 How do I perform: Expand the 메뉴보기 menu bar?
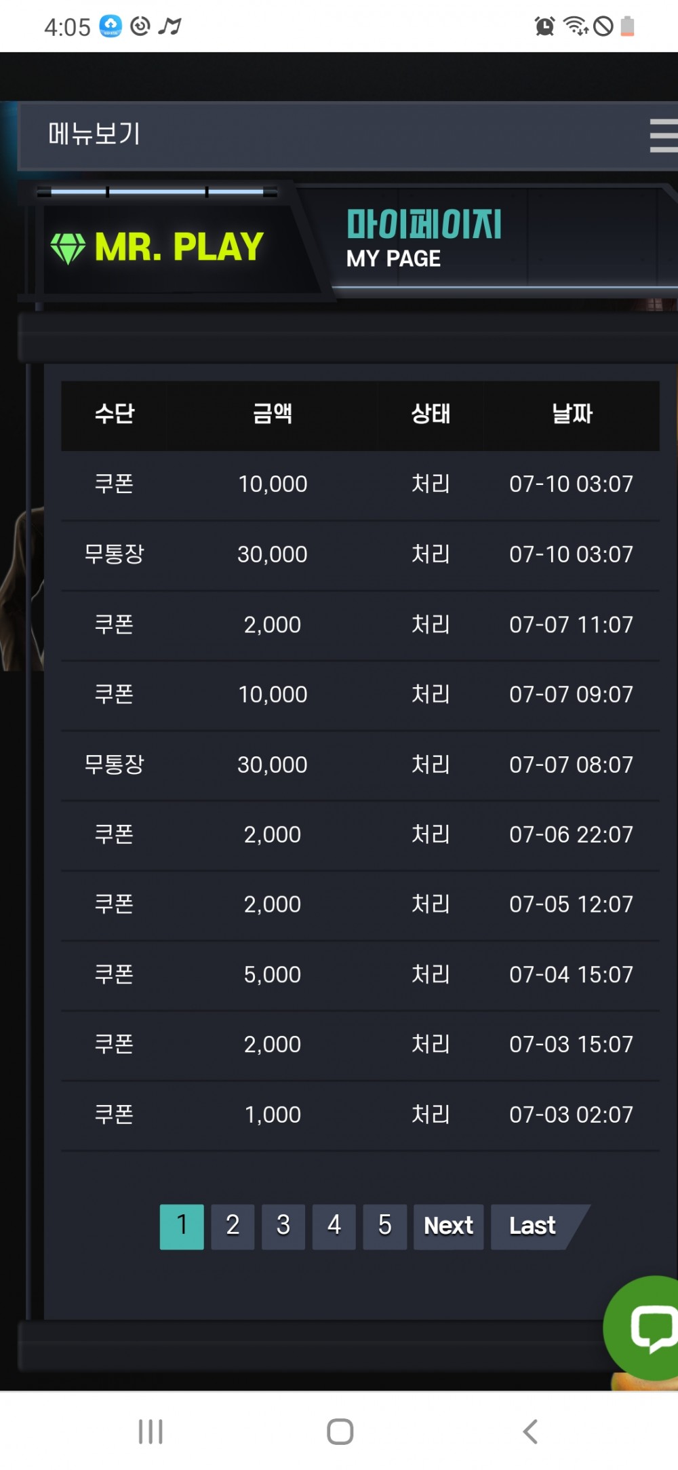click(x=348, y=135)
